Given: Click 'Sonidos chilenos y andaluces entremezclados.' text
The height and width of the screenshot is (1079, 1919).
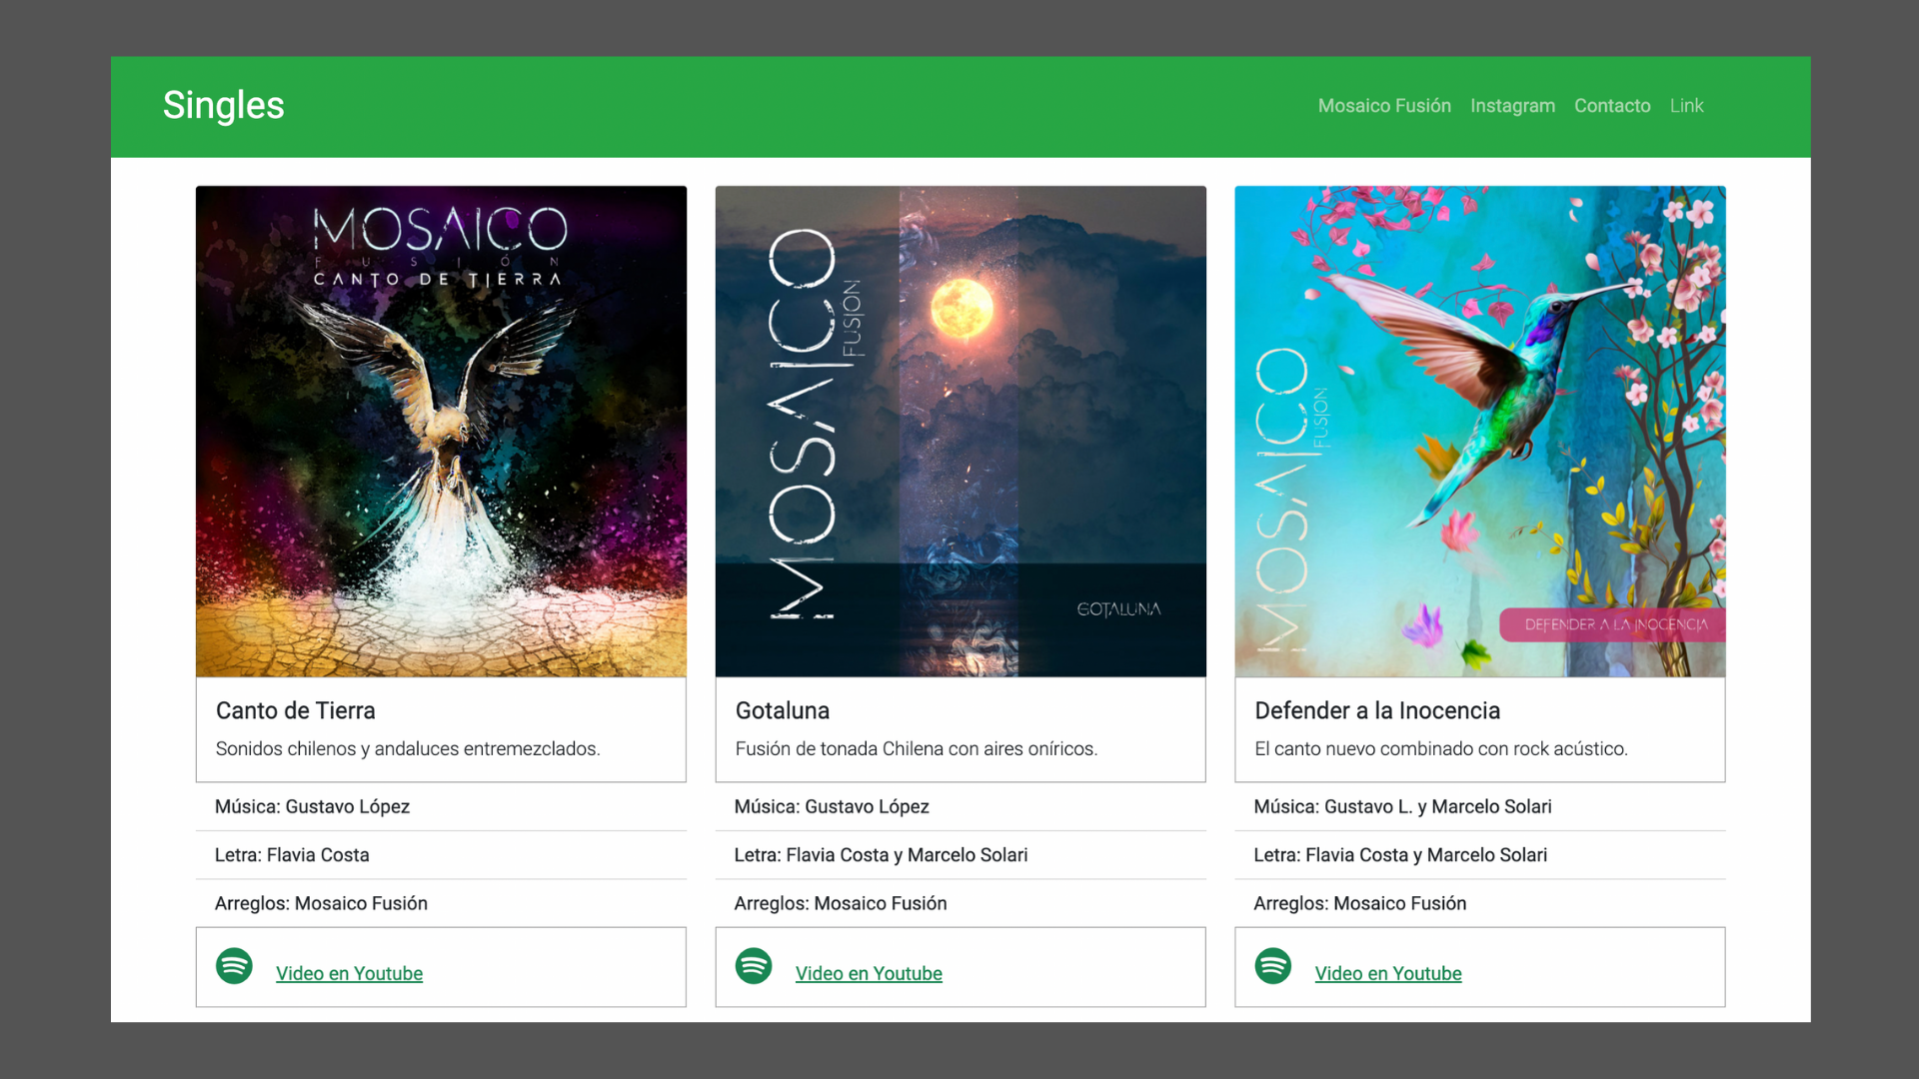Looking at the screenshot, I should pos(408,748).
